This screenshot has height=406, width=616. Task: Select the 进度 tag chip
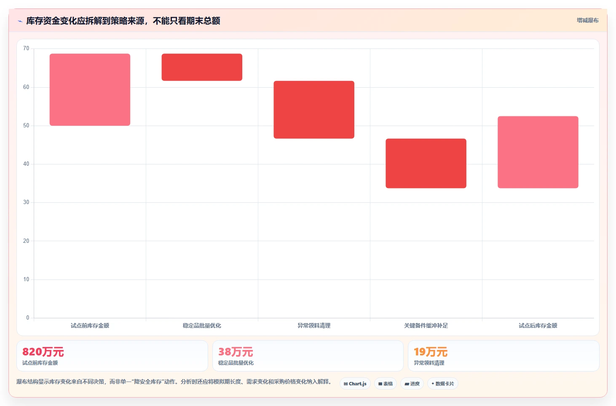tap(412, 384)
